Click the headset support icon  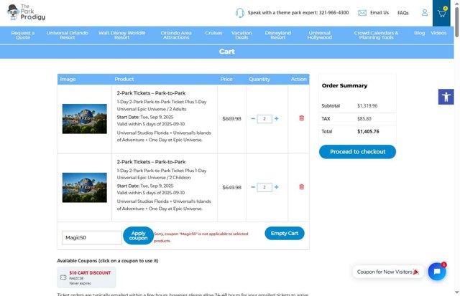pyautogui.click(x=239, y=13)
